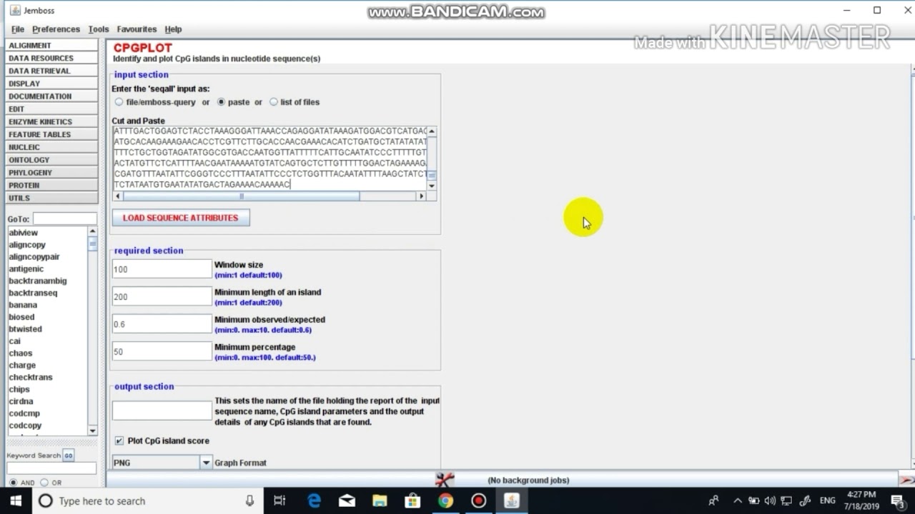Click the Jemboss window title icon
Viewport: 915px width, 514px height.
click(15, 10)
